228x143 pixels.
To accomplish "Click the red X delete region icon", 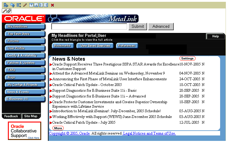I will pos(52,5).
